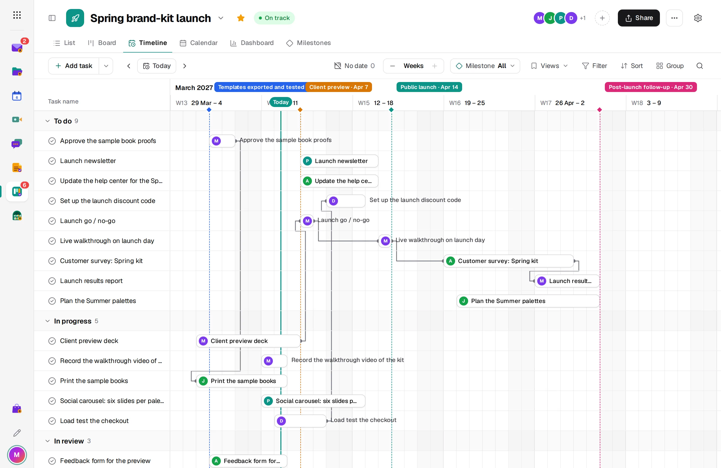
Task: Open the No date tasks panel
Action: [x=354, y=66]
